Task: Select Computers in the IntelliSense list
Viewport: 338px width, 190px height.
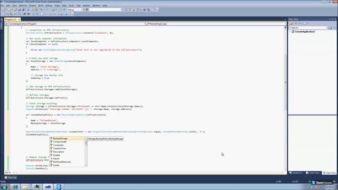Action: tap(67, 145)
